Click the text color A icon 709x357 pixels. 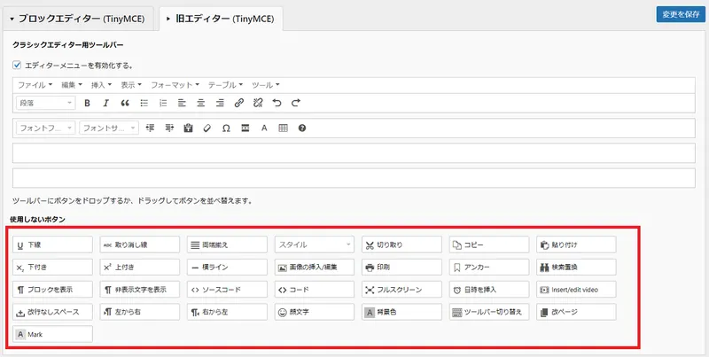click(264, 128)
